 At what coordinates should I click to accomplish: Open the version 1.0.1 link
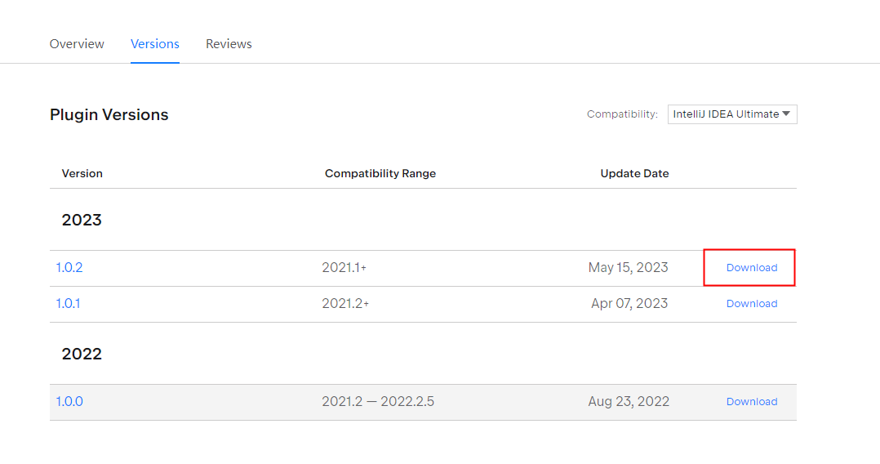(68, 303)
